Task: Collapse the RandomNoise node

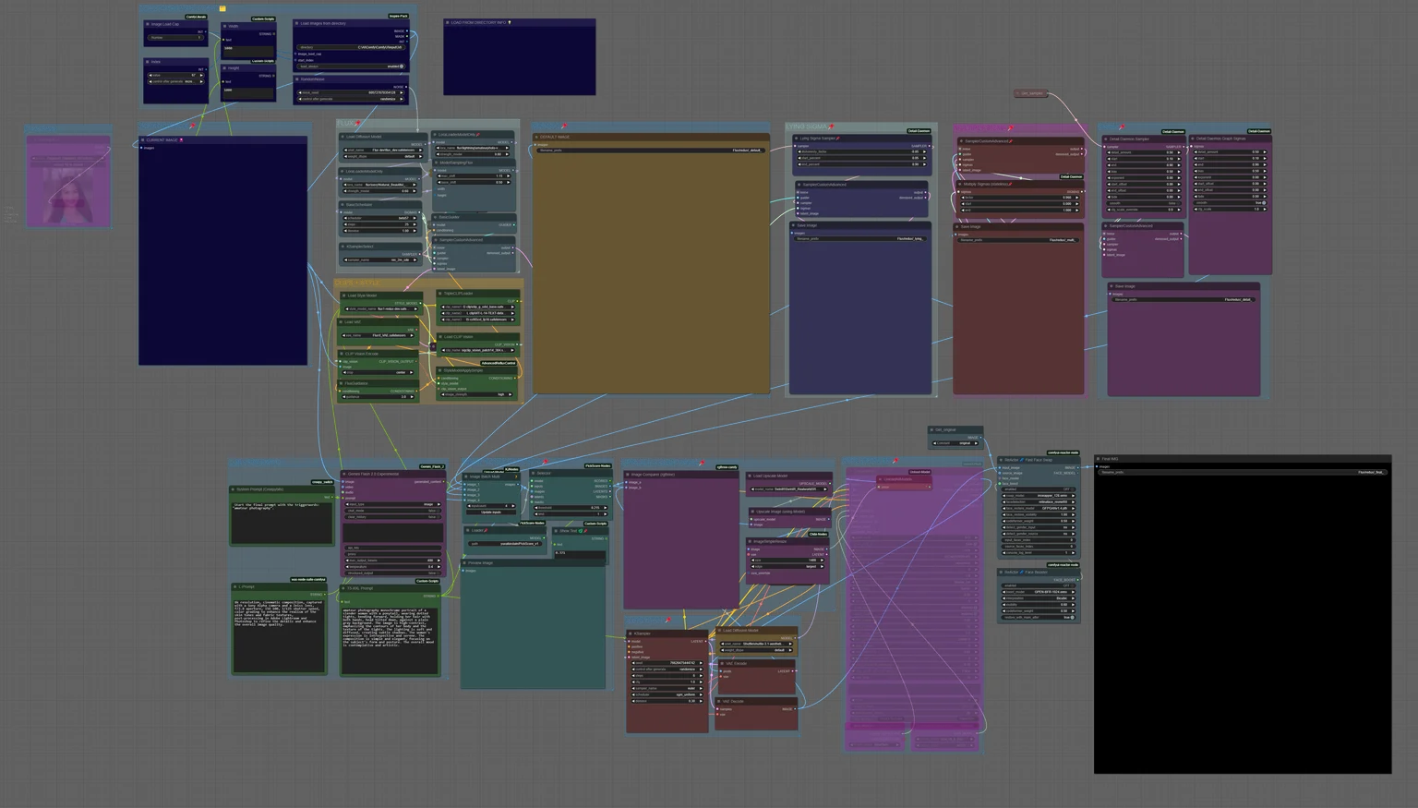Action: pos(297,79)
